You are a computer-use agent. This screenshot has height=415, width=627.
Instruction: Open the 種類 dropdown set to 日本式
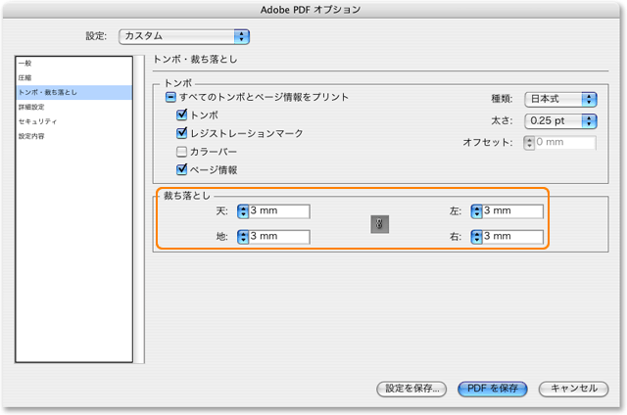click(560, 99)
